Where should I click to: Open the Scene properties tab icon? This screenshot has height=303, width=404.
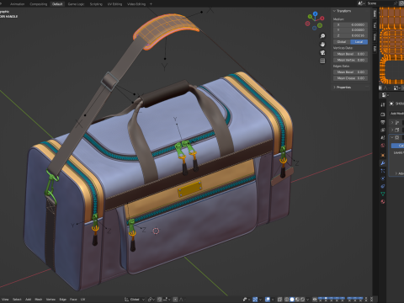click(383, 137)
